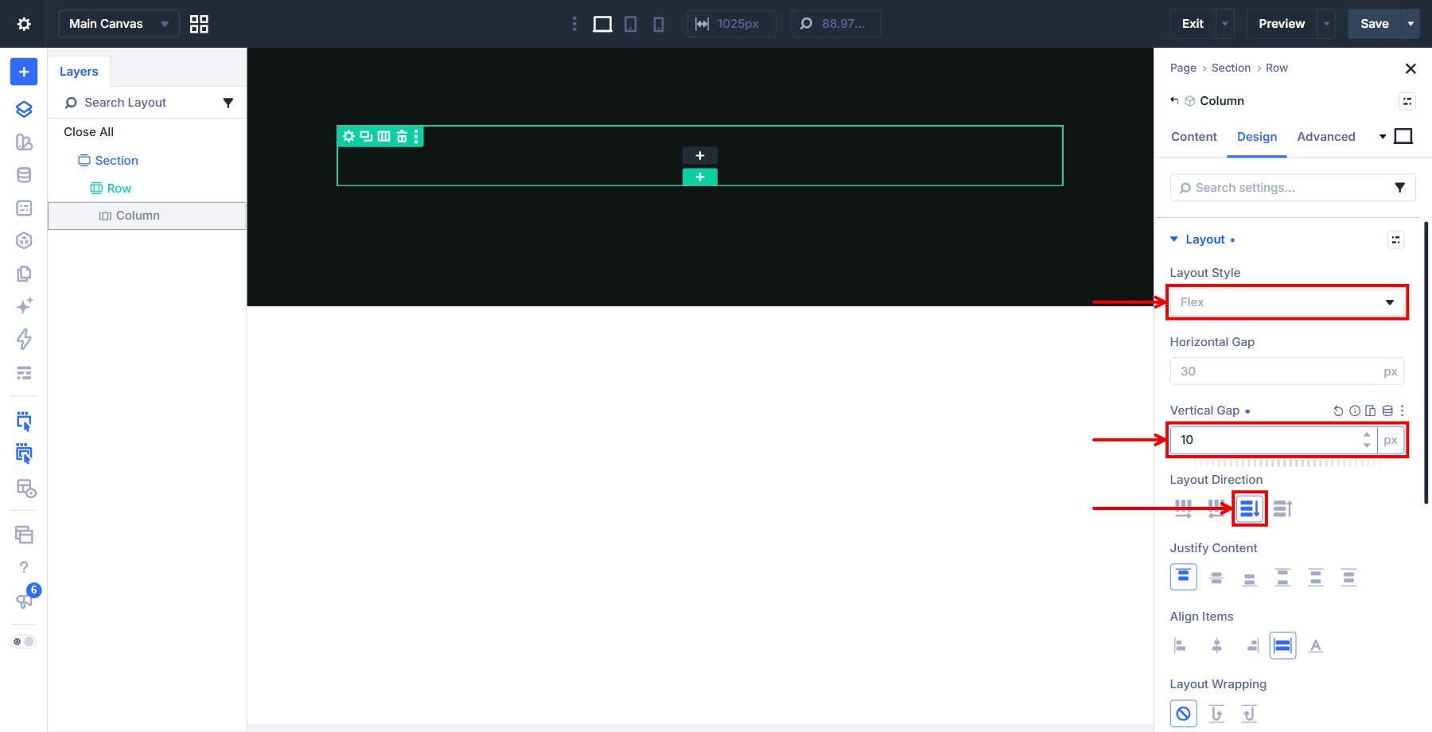Change column structure icon on row toolbar

point(383,136)
